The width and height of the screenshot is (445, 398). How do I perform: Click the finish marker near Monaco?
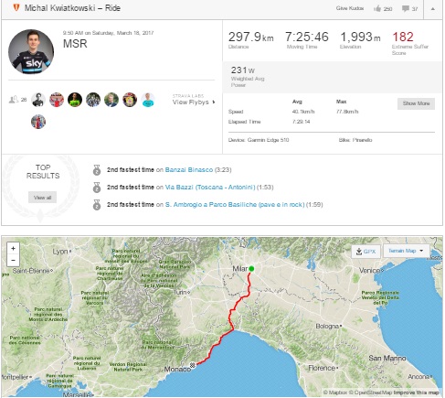(x=193, y=364)
